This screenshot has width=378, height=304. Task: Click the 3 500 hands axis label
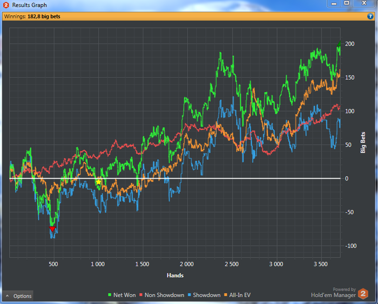tap(320, 264)
